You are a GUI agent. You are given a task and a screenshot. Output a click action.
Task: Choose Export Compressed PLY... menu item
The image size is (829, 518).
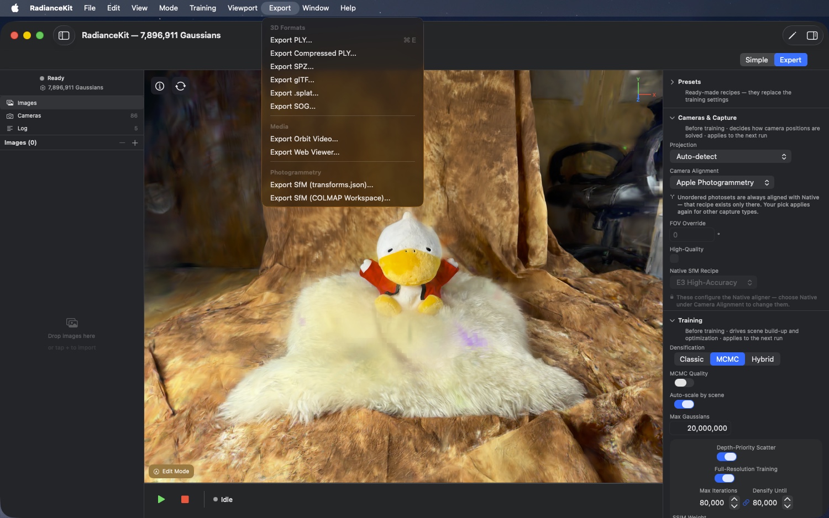pyautogui.click(x=343, y=53)
